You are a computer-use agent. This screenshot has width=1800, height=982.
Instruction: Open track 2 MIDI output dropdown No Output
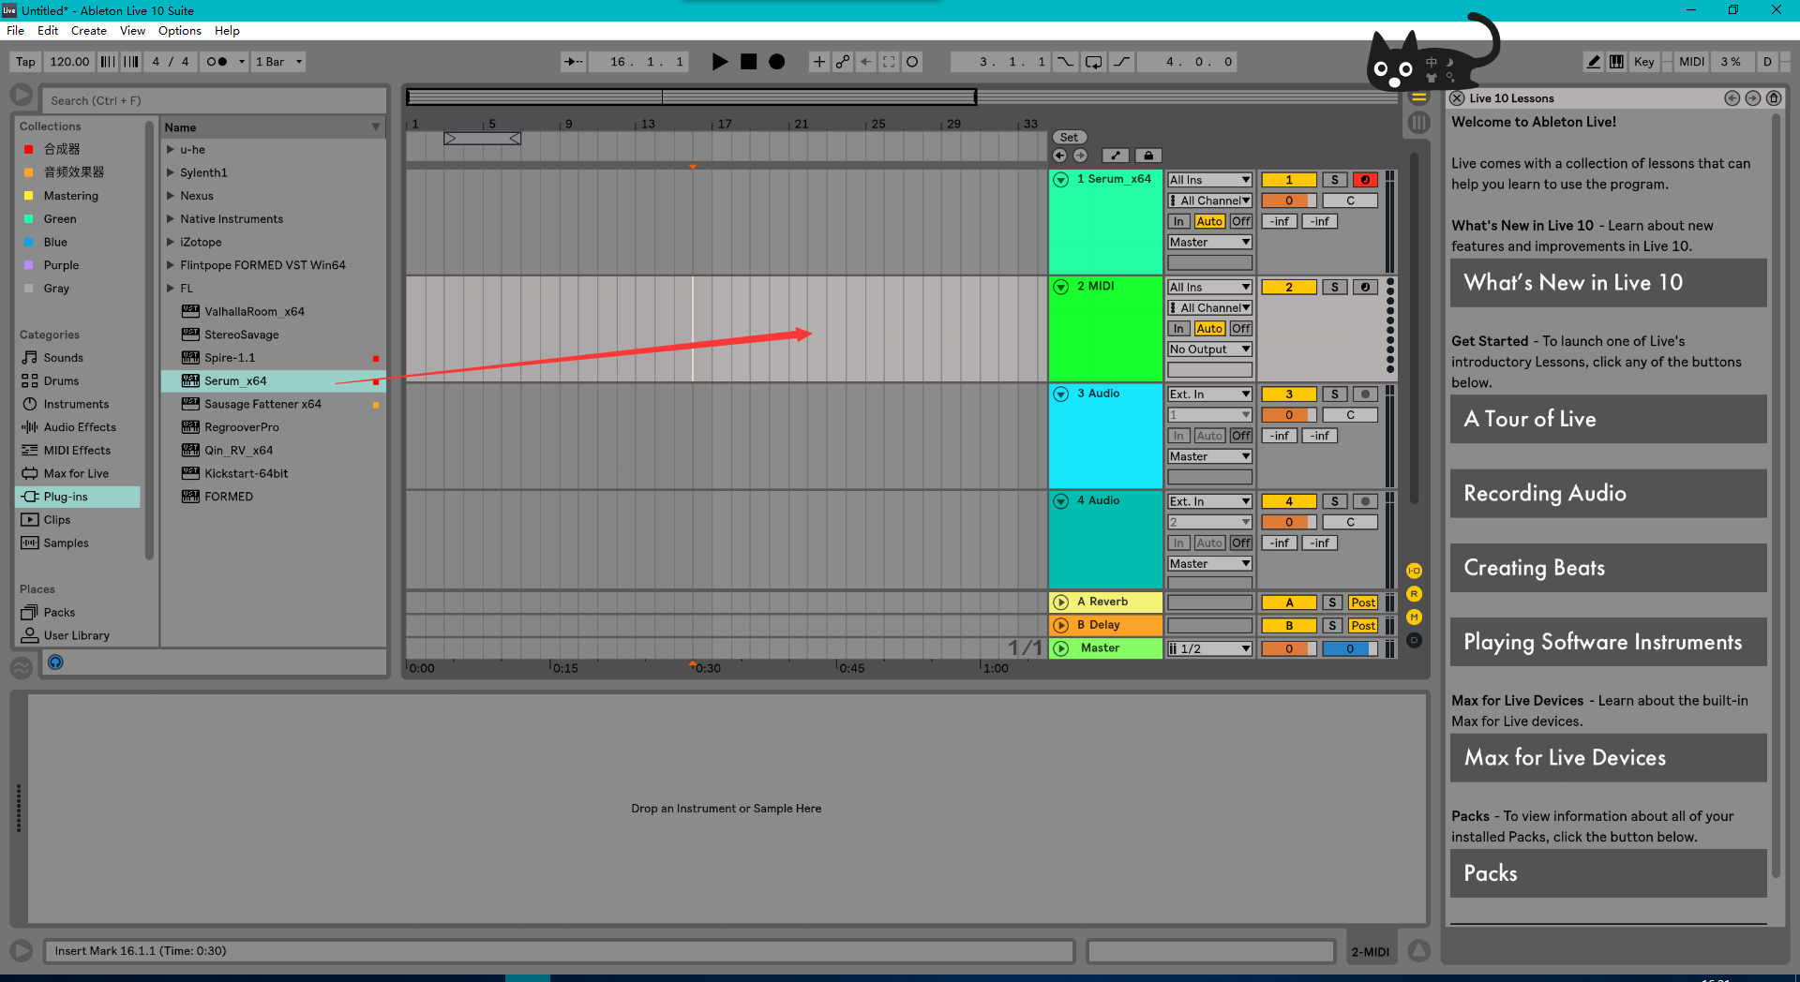click(1210, 350)
